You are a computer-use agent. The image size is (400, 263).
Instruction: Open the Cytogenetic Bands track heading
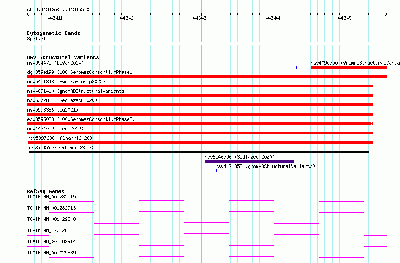[x=53, y=33]
